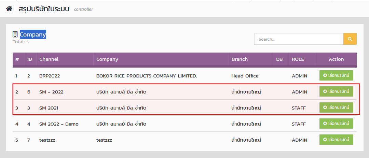
Task: Click the yellow search magnifier button
Action: [350, 39]
